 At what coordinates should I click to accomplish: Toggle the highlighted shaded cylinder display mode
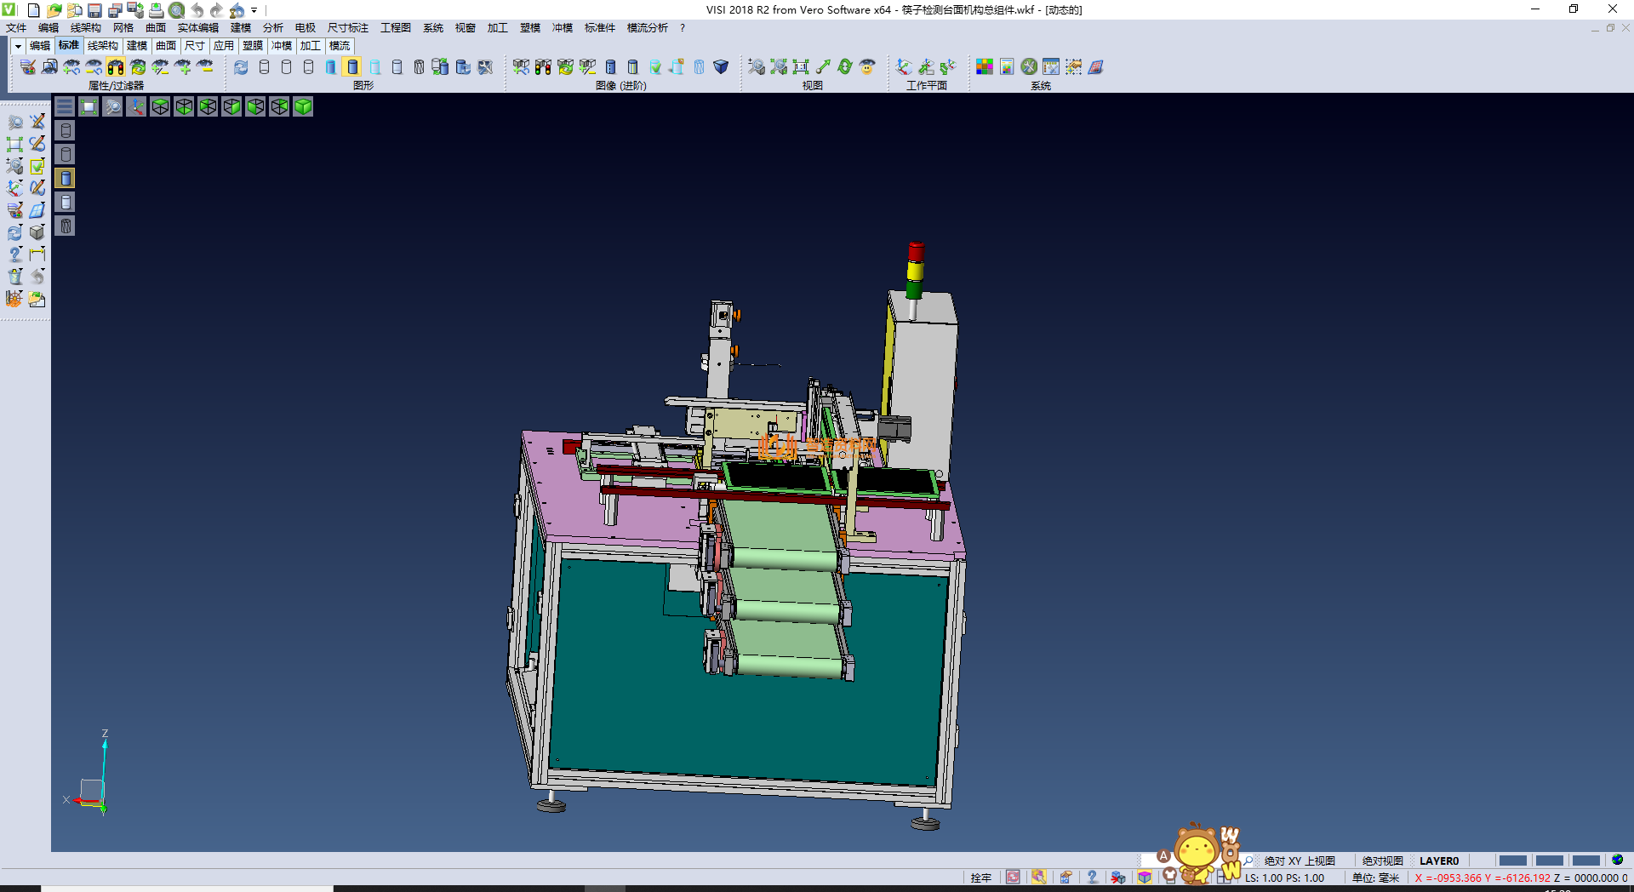tap(352, 67)
